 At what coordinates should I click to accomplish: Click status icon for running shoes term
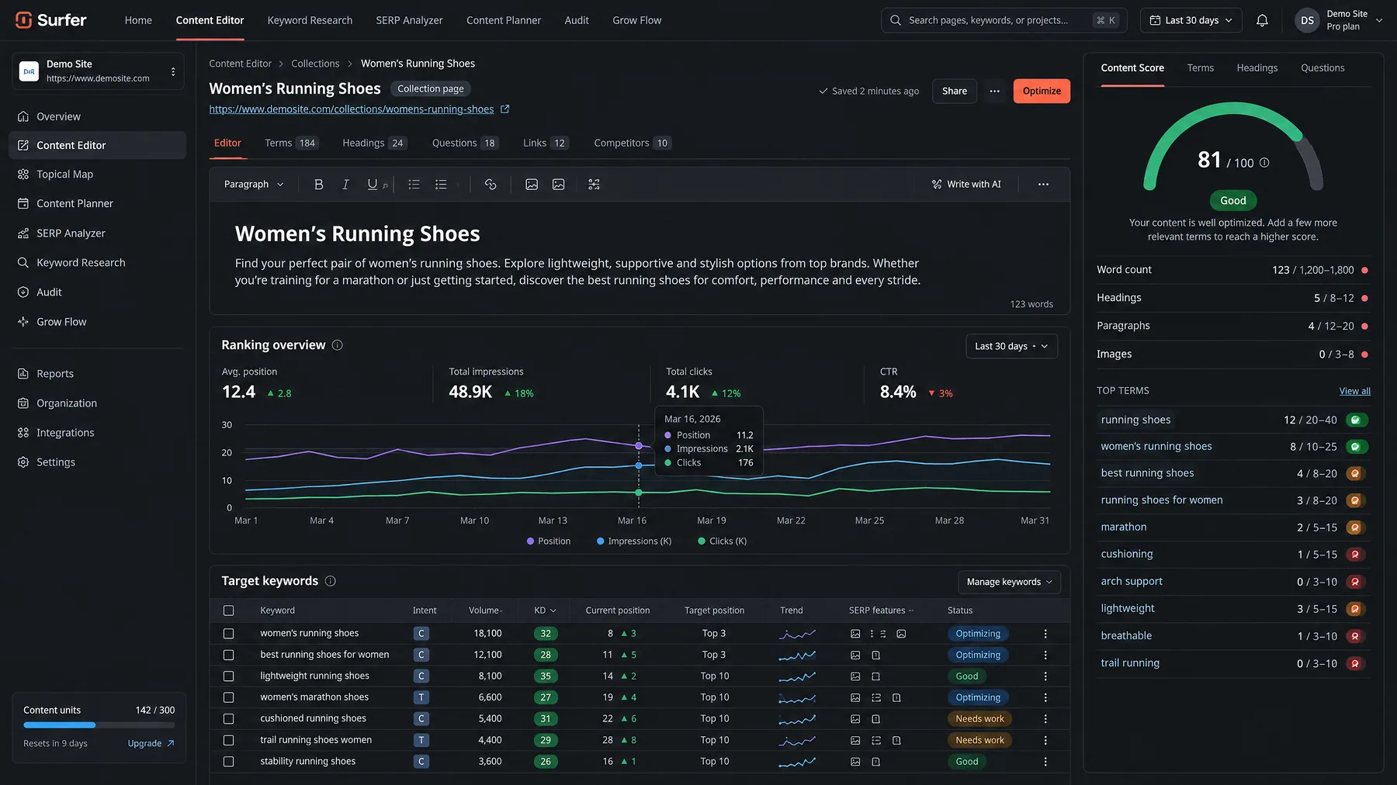click(1356, 420)
